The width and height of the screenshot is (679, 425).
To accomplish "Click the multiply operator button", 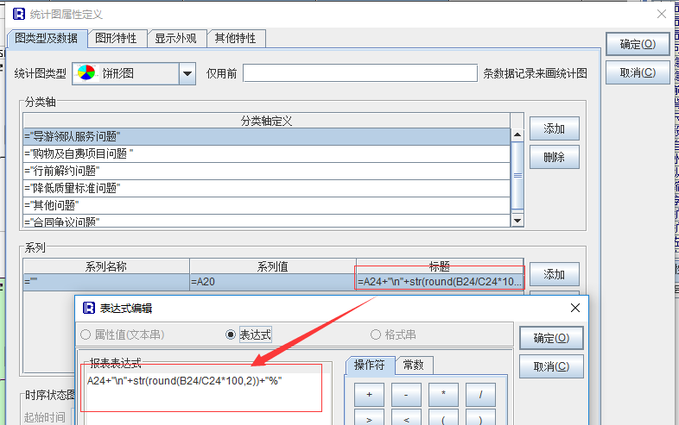I will click(443, 394).
